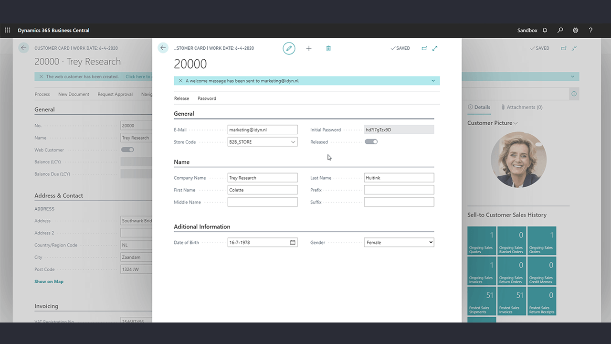Click the Post Code field on background card

coord(136,269)
